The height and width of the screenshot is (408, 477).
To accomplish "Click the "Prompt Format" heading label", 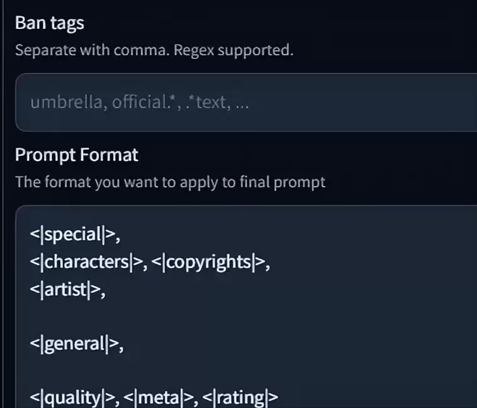I will point(76,155).
